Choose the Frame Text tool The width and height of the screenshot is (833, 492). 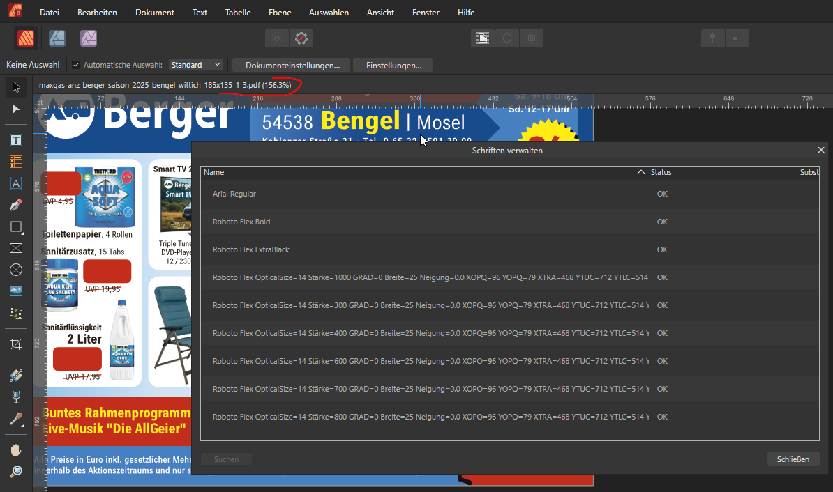16,140
